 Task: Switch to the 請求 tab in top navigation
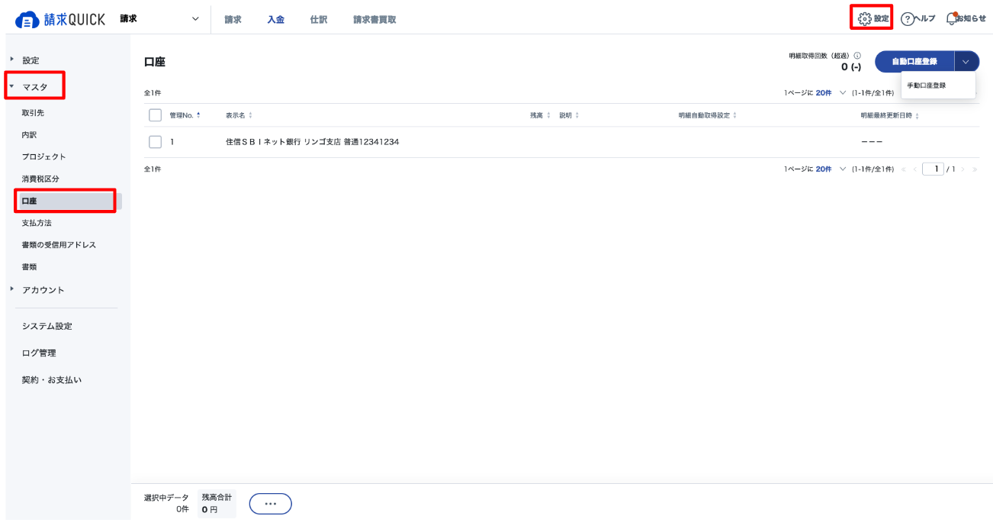click(x=233, y=20)
